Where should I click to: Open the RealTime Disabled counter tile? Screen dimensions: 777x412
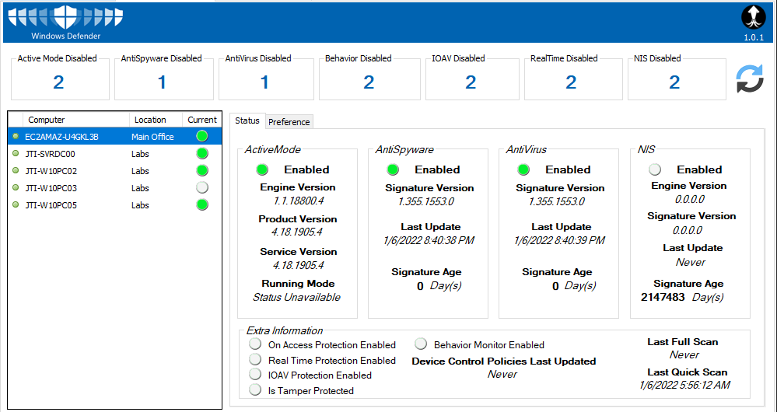573,79
